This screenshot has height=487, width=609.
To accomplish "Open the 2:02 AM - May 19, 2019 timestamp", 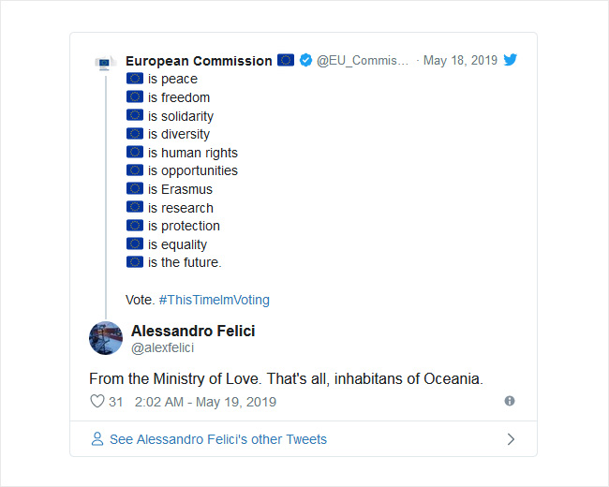I will pyautogui.click(x=205, y=402).
